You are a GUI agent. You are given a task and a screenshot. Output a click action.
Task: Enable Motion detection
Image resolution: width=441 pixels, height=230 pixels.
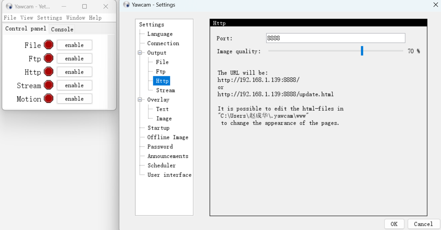click(x=74, y=99)
